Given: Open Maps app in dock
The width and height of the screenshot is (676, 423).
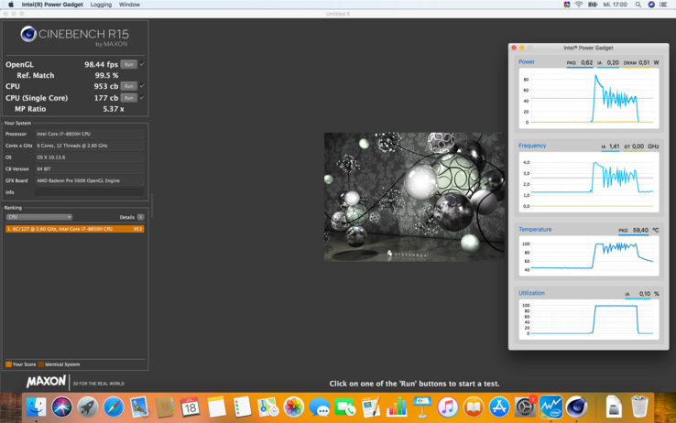Looking at the screenshot, I should (x=267, y=407).
